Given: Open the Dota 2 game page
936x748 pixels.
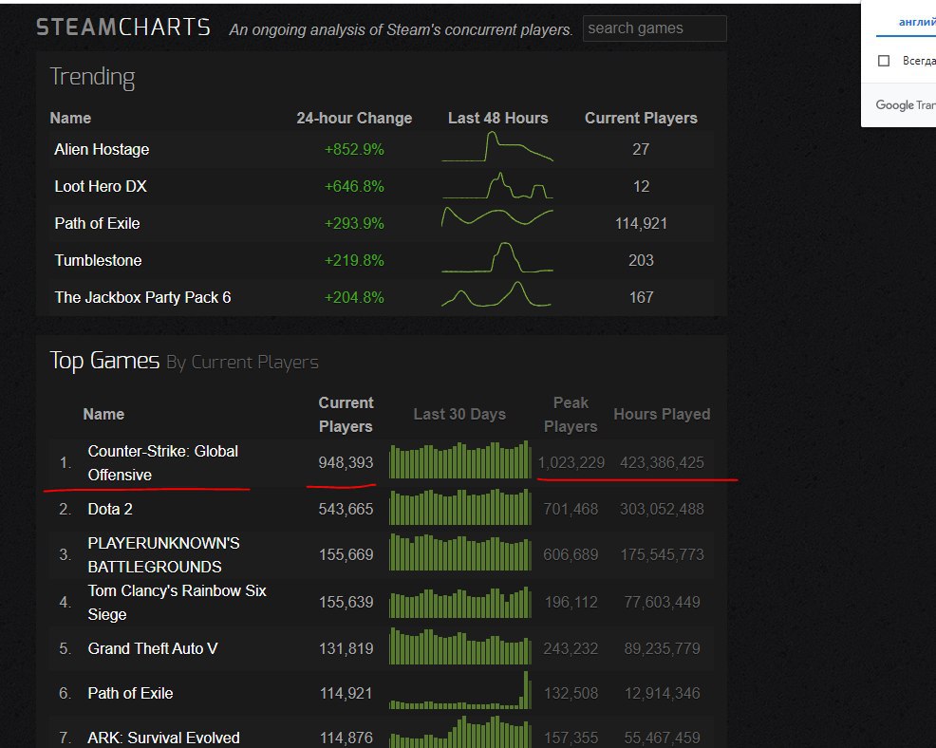Looking at the screenshot, I should click(x=110, y=509).
